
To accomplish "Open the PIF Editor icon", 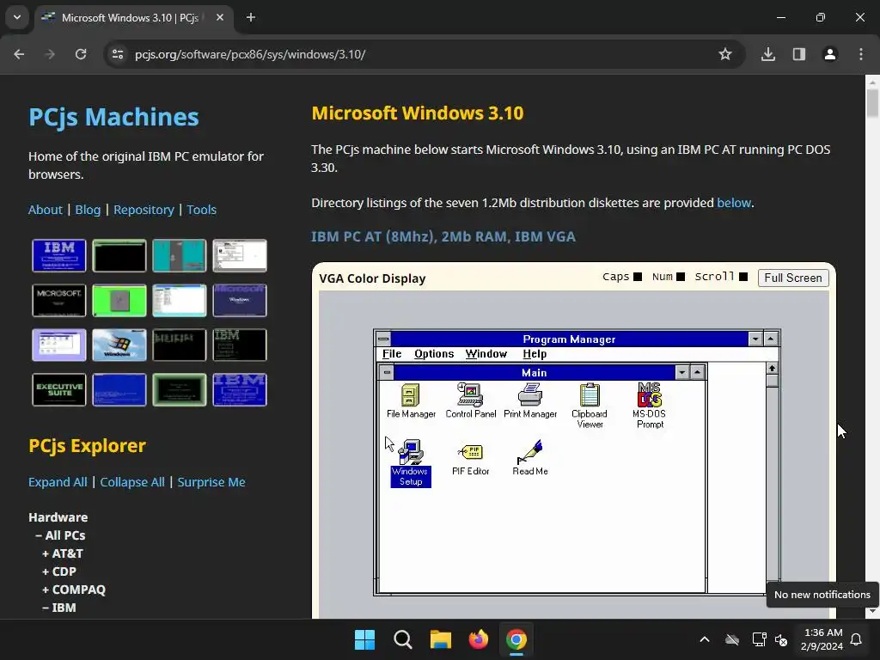I will pyautogui.click(x=470, y=459).
